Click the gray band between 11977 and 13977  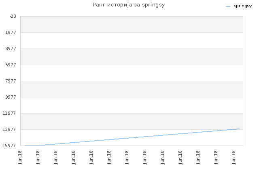(x=132, y=121)
